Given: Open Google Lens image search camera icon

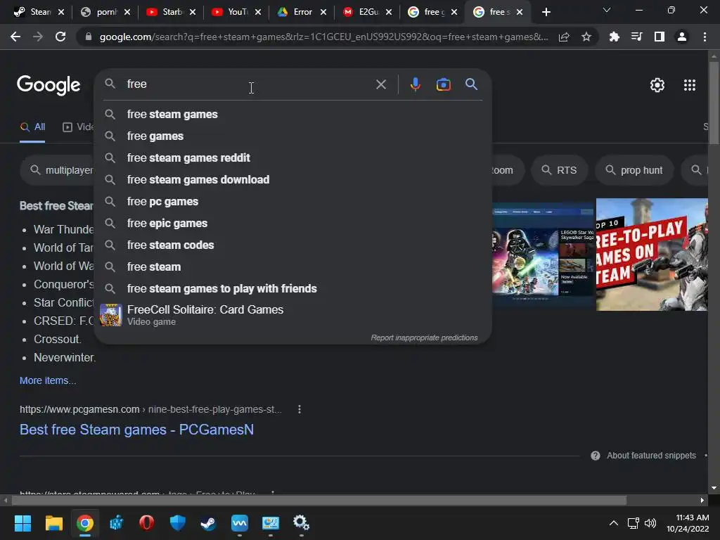Looking at the screenshot, I should click(443, 84).
